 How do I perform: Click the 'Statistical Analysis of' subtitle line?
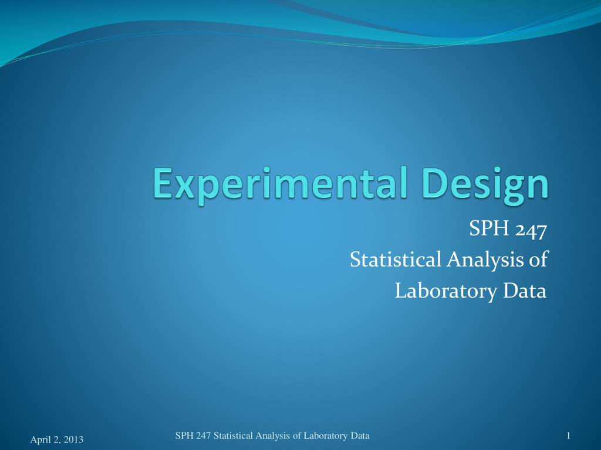point(448,259)
